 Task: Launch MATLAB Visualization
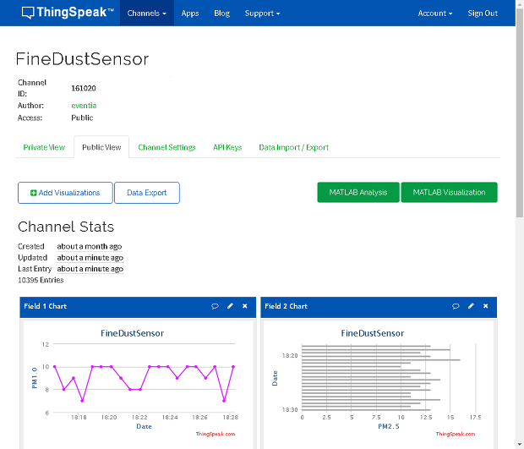point(449,192)
